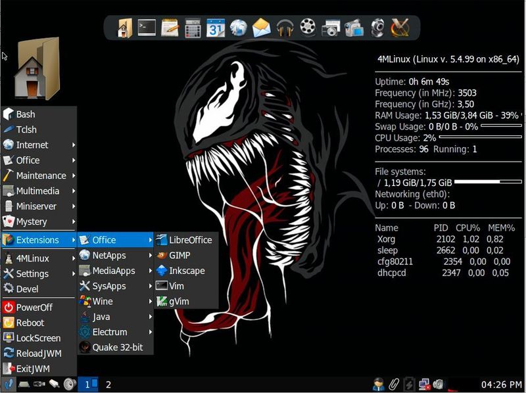
Task: Open Tclsh from the main menu
Action: [x=39, y=129]
